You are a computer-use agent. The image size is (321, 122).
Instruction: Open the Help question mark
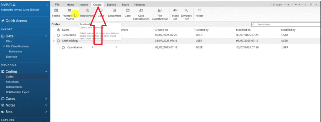point(305,5)
